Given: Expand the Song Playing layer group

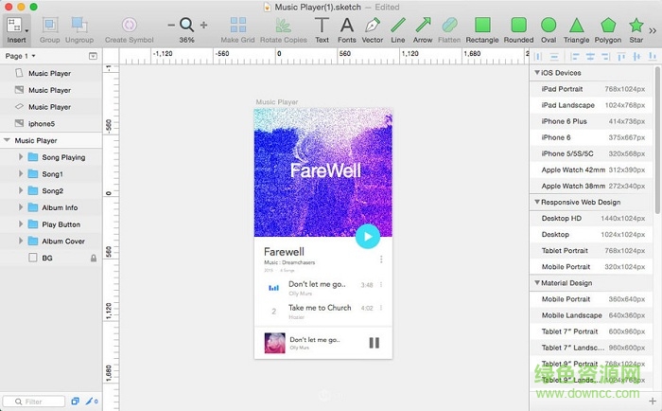Looking at the screenshot, I should [20, 157].
